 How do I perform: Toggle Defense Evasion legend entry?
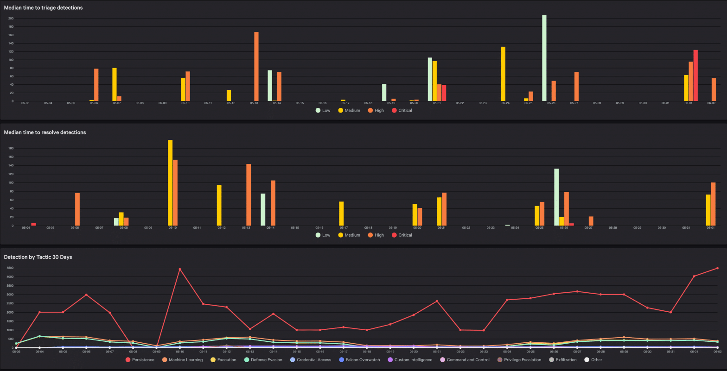(x=262, y=359)
